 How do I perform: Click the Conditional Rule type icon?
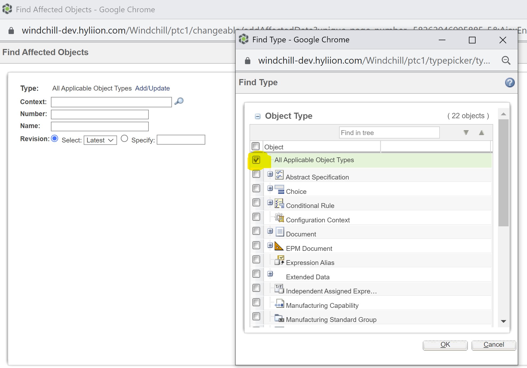pos(279,203)
